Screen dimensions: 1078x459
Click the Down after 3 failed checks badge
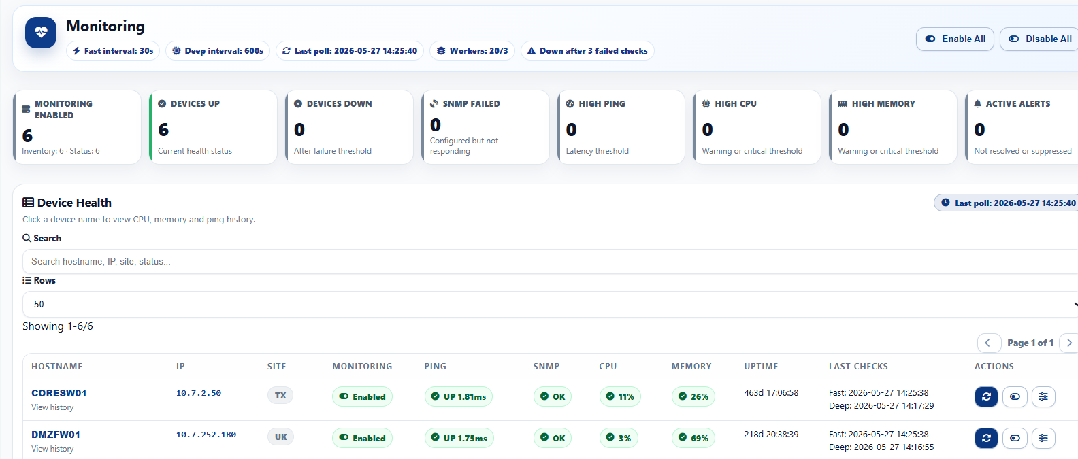pos(587,51)
